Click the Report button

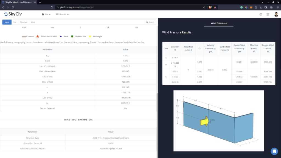150,22
